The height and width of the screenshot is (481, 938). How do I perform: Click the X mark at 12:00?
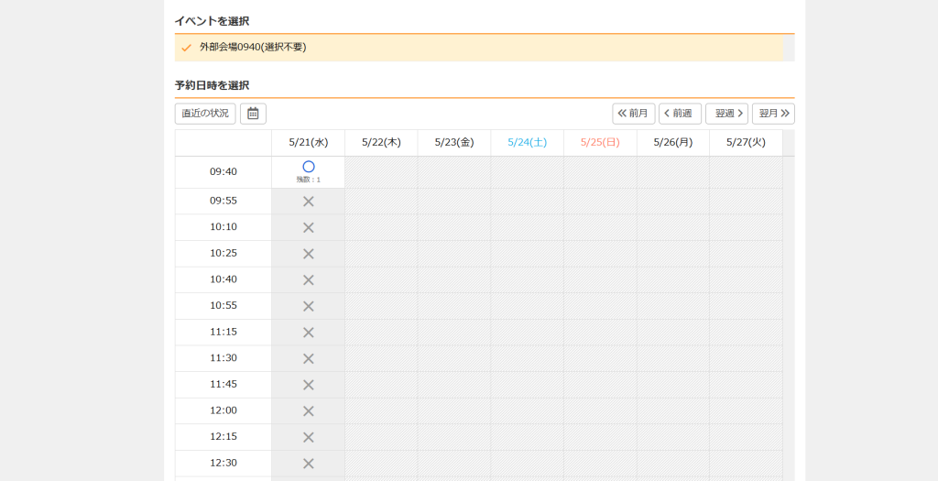click(x=309, y=410)
